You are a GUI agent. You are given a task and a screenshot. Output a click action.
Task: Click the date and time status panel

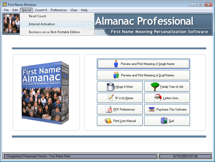coord(185,156)
